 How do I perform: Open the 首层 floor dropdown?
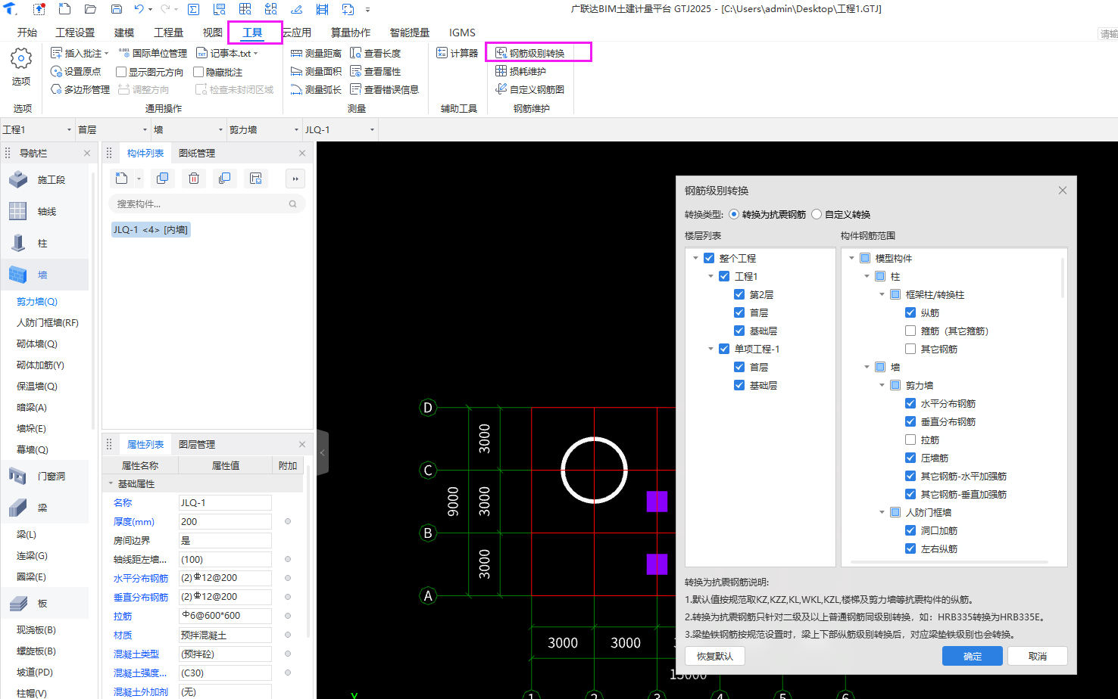tap(113, 129)
